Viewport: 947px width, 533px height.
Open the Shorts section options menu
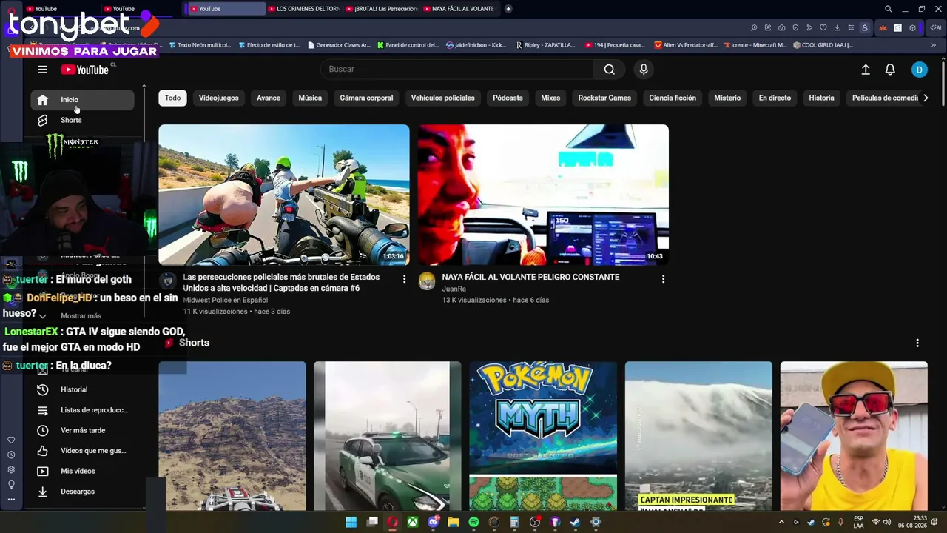tap(917, 343)
